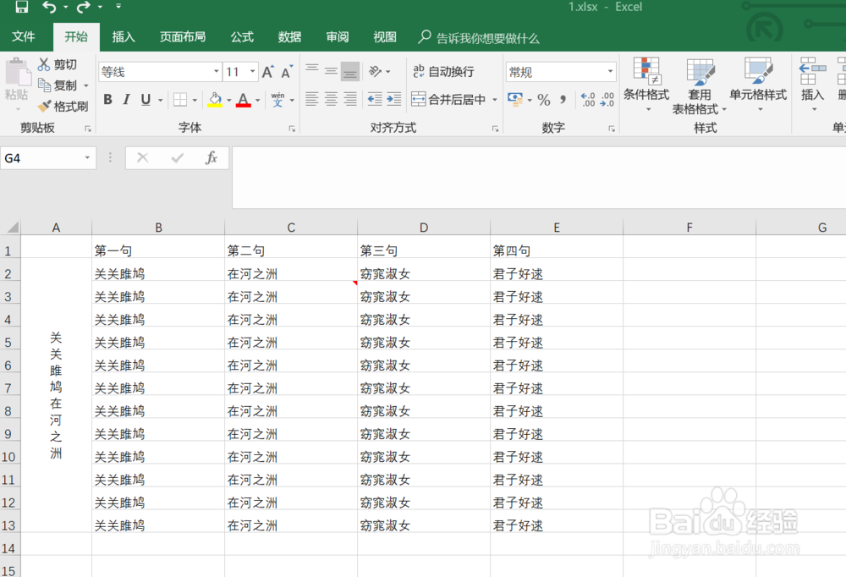
Task: Switch to the Page Layout (页面布局) tab
Action: (x=183, y=36)
